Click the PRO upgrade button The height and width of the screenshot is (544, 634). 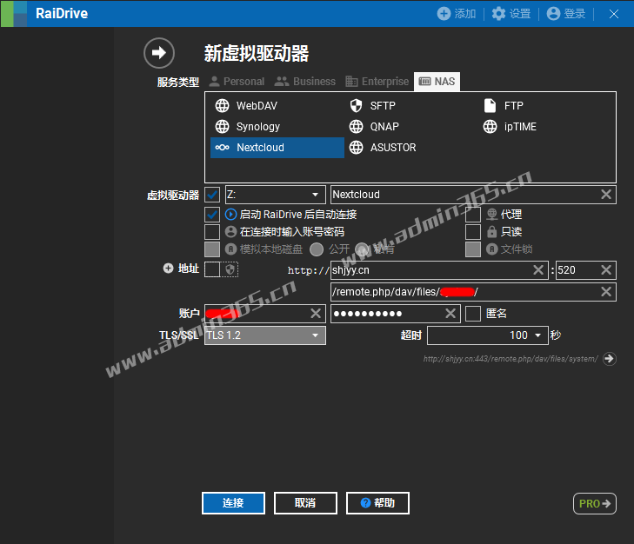(595, 503)
